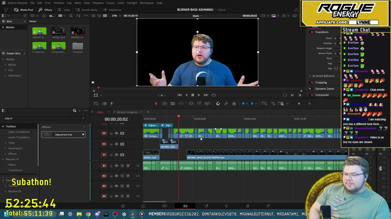
Task: Expand the Generators category
Action: pos(5,148)
